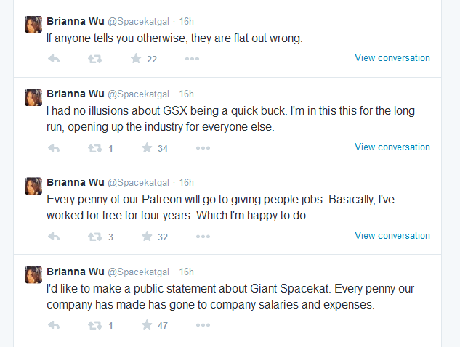Favorite the tweet with 47 stars
This screenshot has height=347, width=460.
[x=147, y=324]
